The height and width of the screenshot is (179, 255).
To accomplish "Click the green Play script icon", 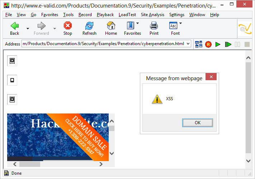I will (x=218, y=44).
